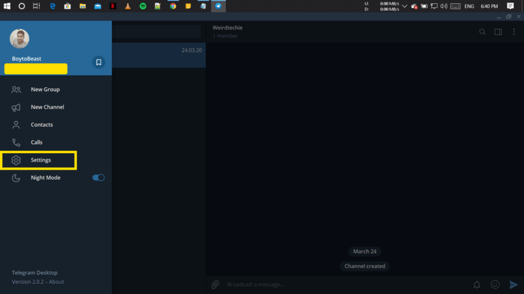Launch Microsoft Edge from taskbar

click(53, 6)
